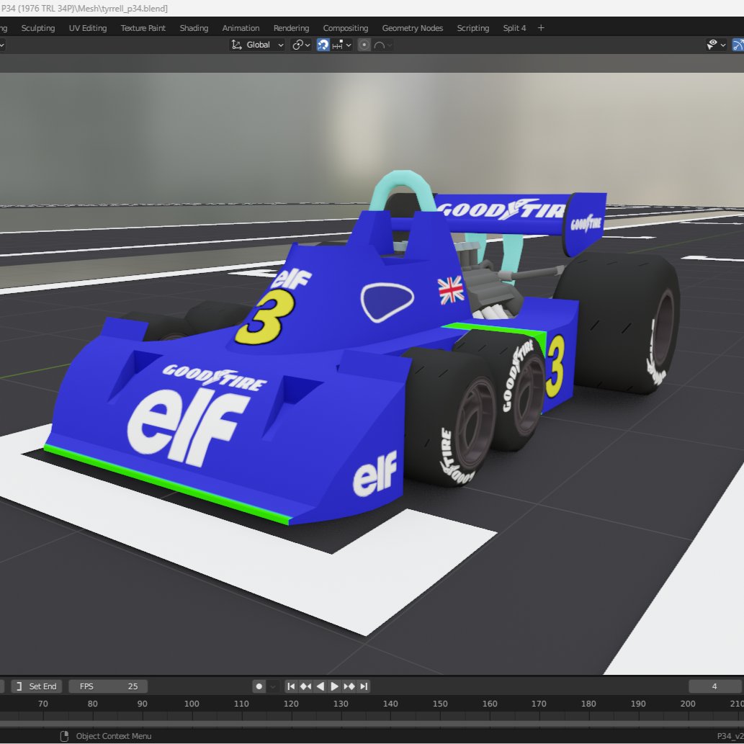
Task: Click frame 100 on the timeline ruler
Action: point(192,704)
